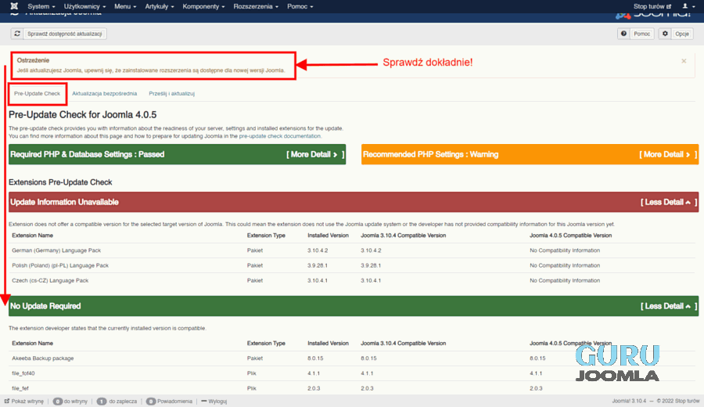This screenshot has height=407, width=704.
Task: Open the Komponenty menu
Action: 203,6
